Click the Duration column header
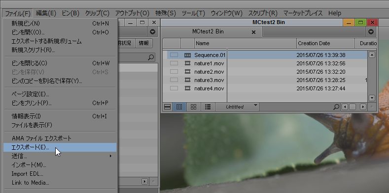This screenshot has height=193, width=389. pos(366,43)
